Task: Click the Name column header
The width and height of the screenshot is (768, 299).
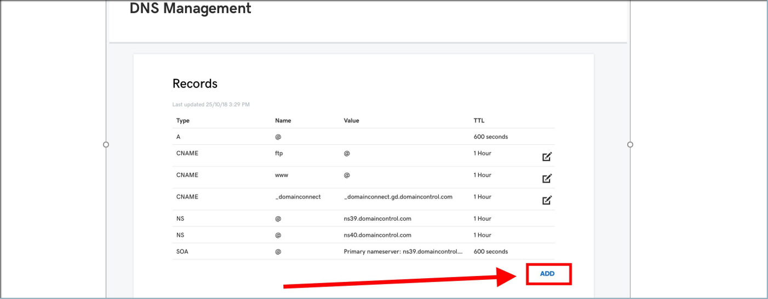Action: click(283, 121)
